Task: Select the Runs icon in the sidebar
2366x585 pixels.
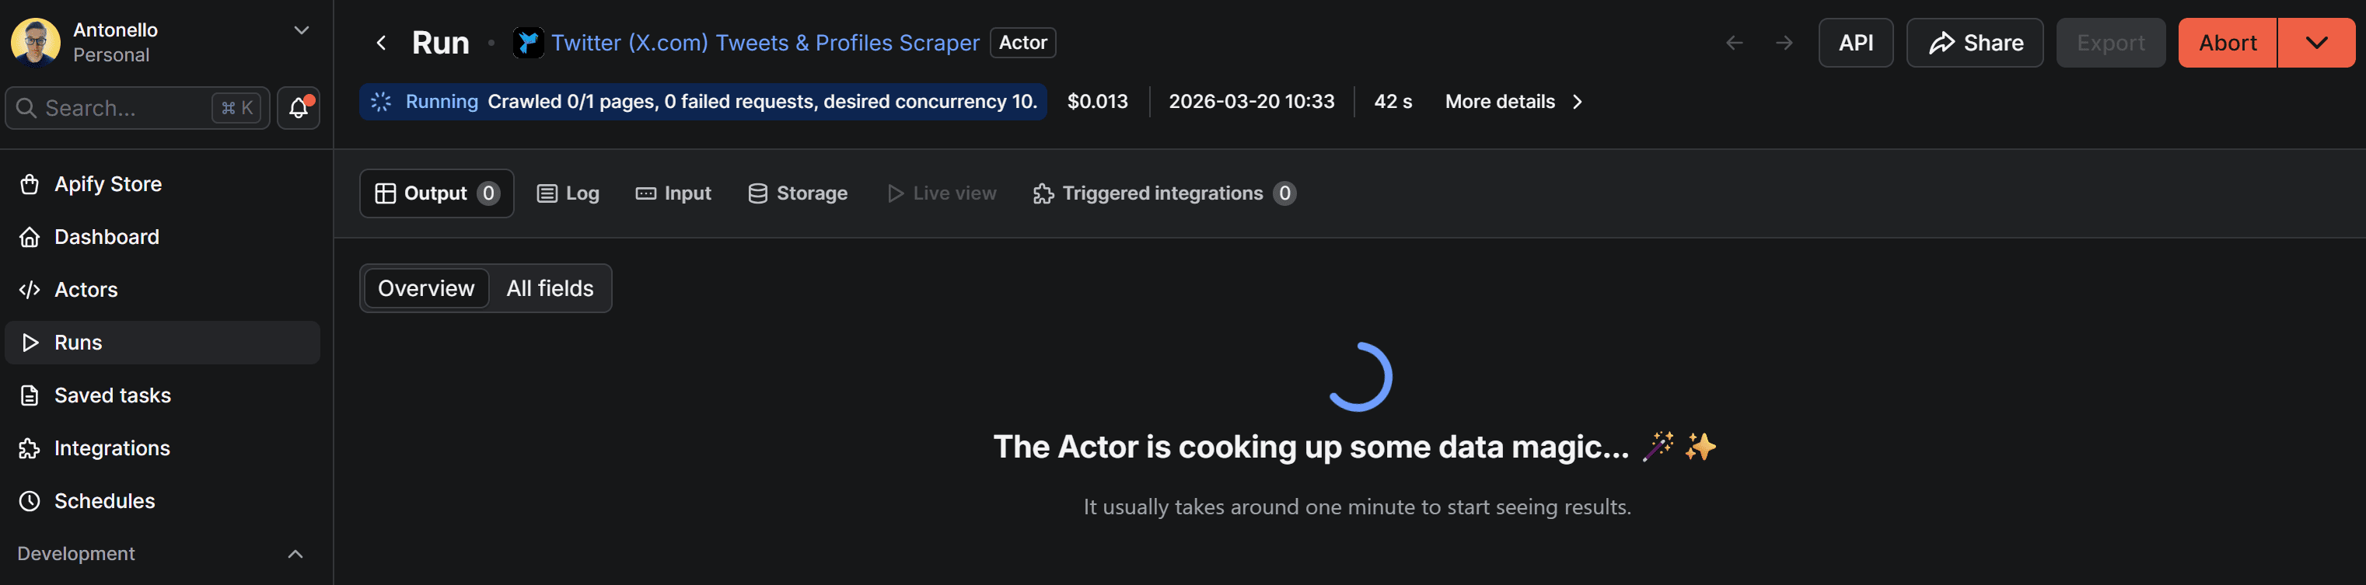Action: [30, 342]
